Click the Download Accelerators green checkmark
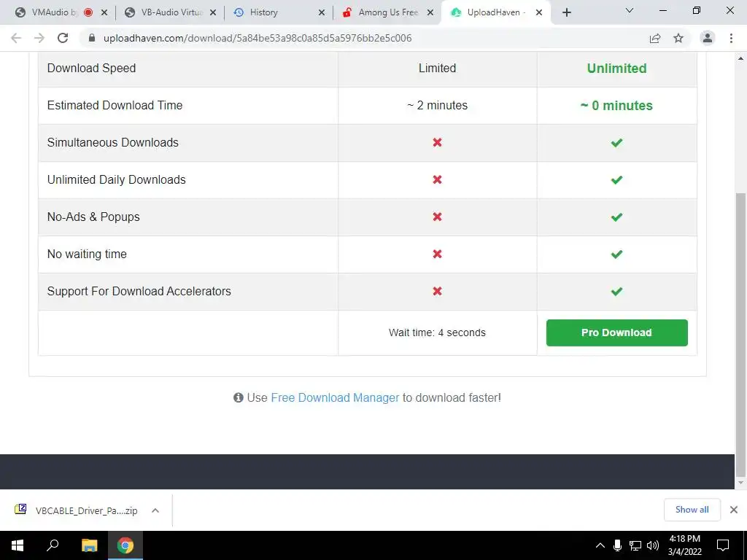 coord(617,291)
